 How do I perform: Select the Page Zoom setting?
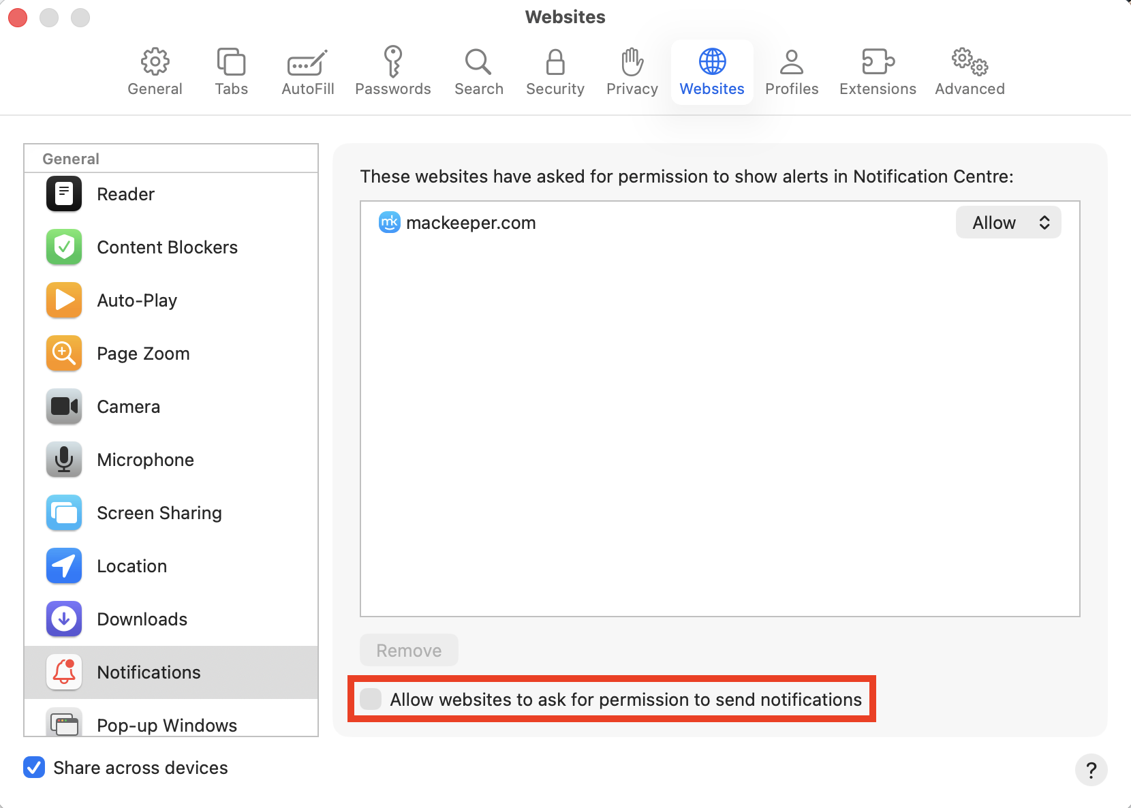143,353
